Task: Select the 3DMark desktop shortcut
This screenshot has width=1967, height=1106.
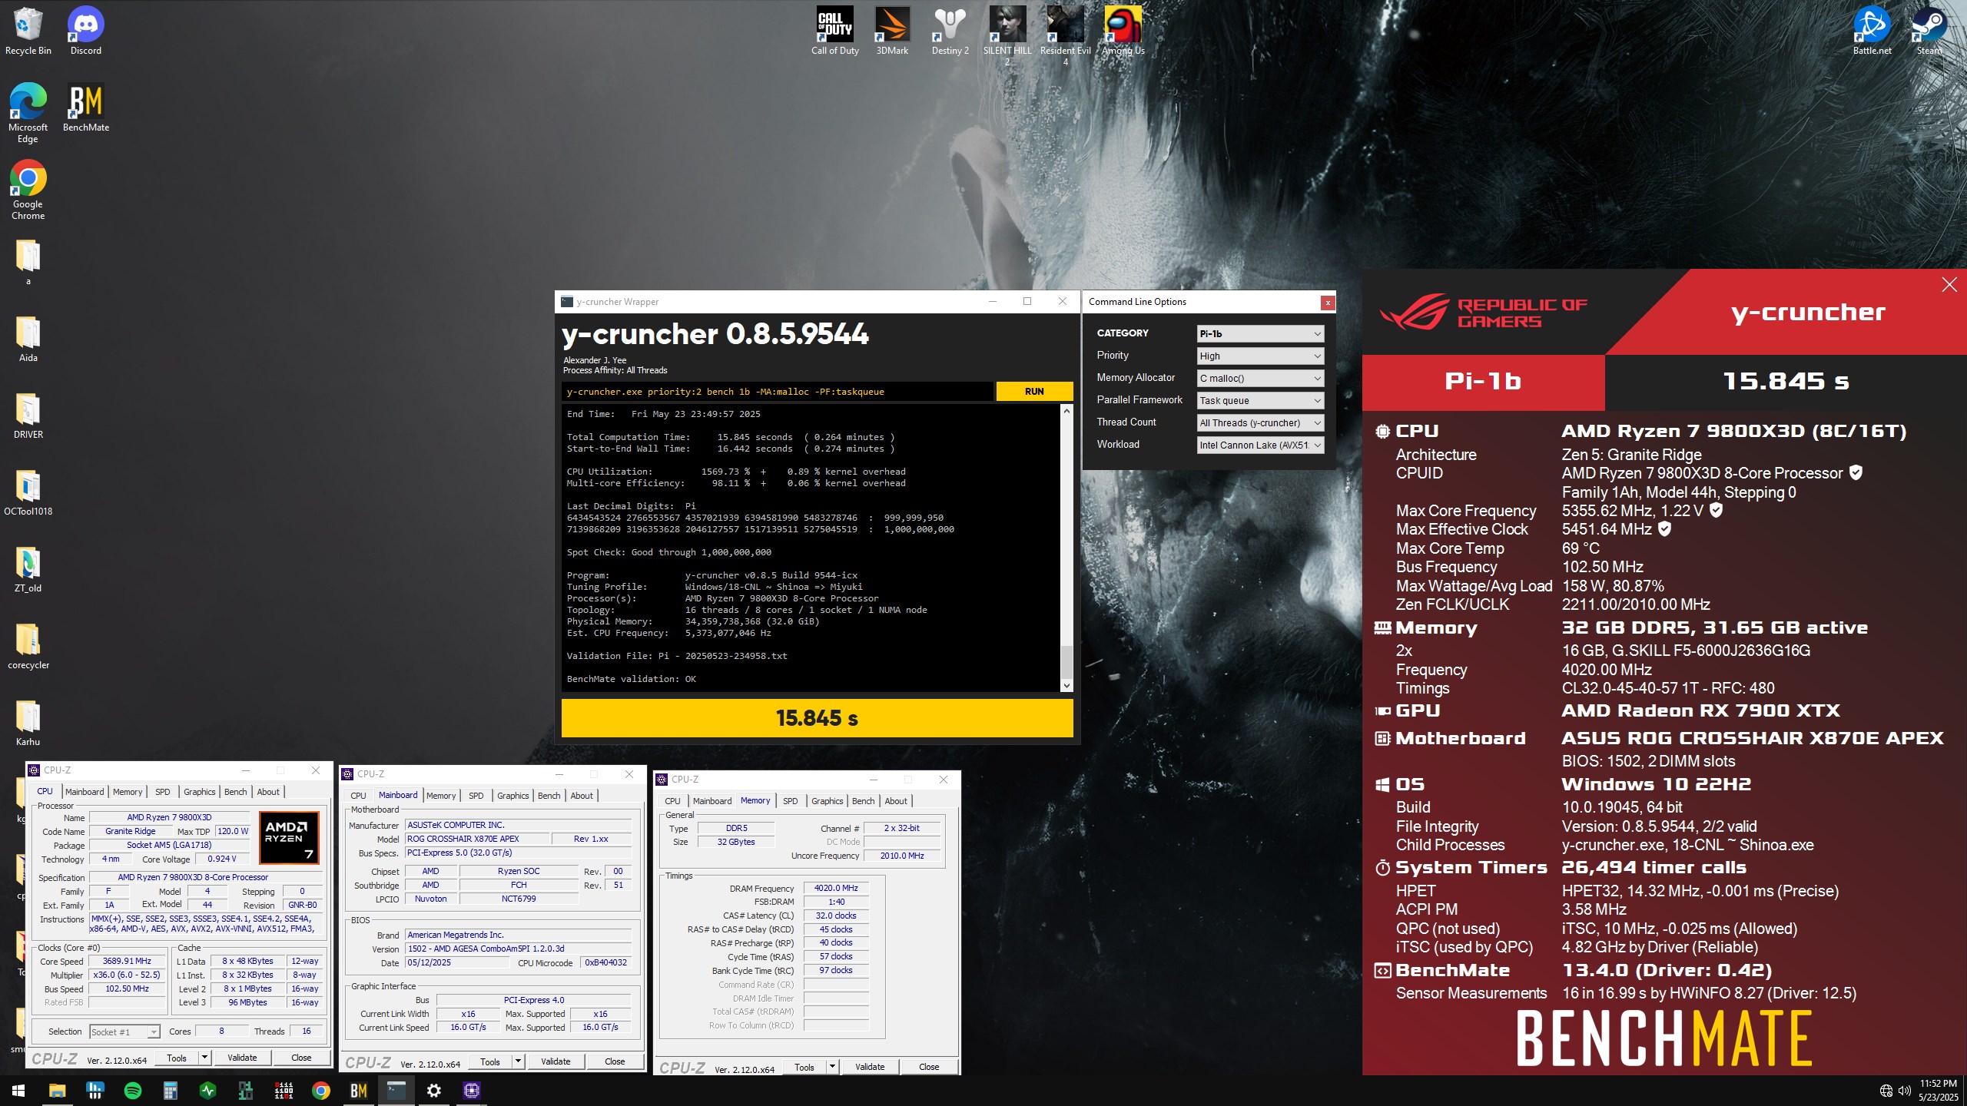Action: click(x=892, y=31)
